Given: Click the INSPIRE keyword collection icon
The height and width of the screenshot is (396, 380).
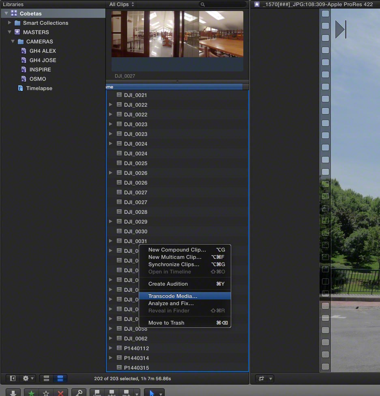Looking at the screenshot, I should point(24,69).
